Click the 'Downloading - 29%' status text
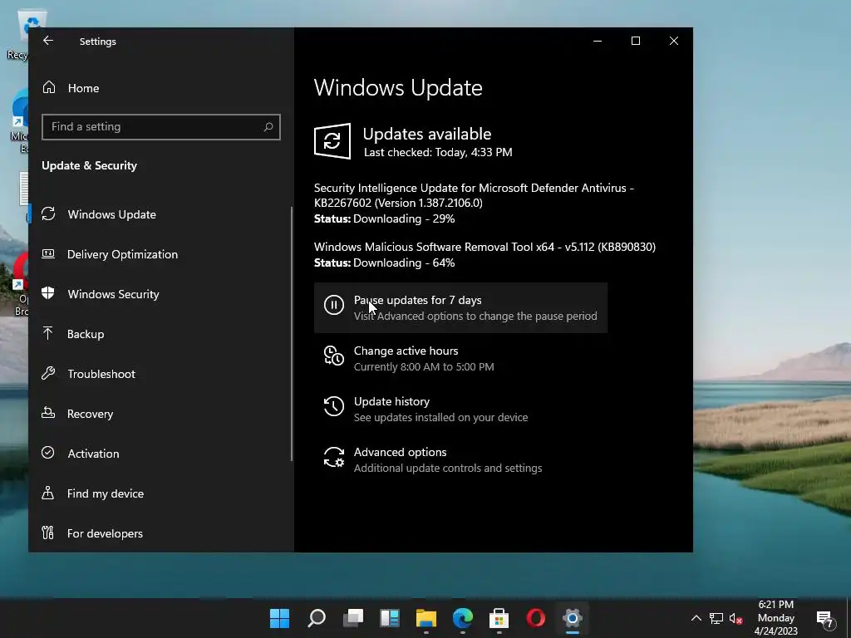Screen dimensions: 851x638 click(x=404, y=218)
